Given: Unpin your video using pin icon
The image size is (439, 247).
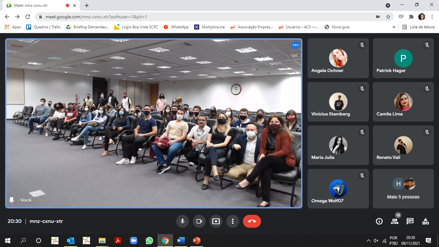Looking at the screenshot, I should [12, 200].
